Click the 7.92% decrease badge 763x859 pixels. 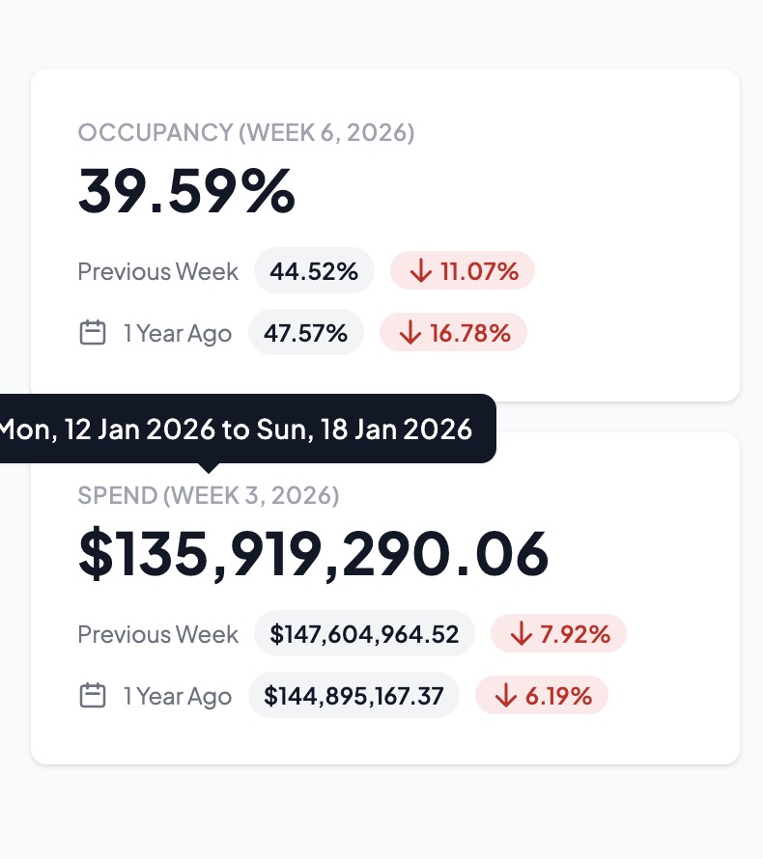tap(559, 634)
